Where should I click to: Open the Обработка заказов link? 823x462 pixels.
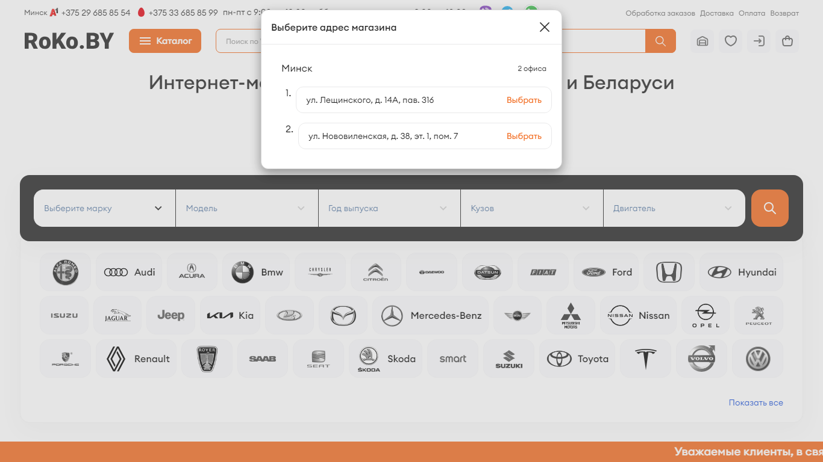660,13
